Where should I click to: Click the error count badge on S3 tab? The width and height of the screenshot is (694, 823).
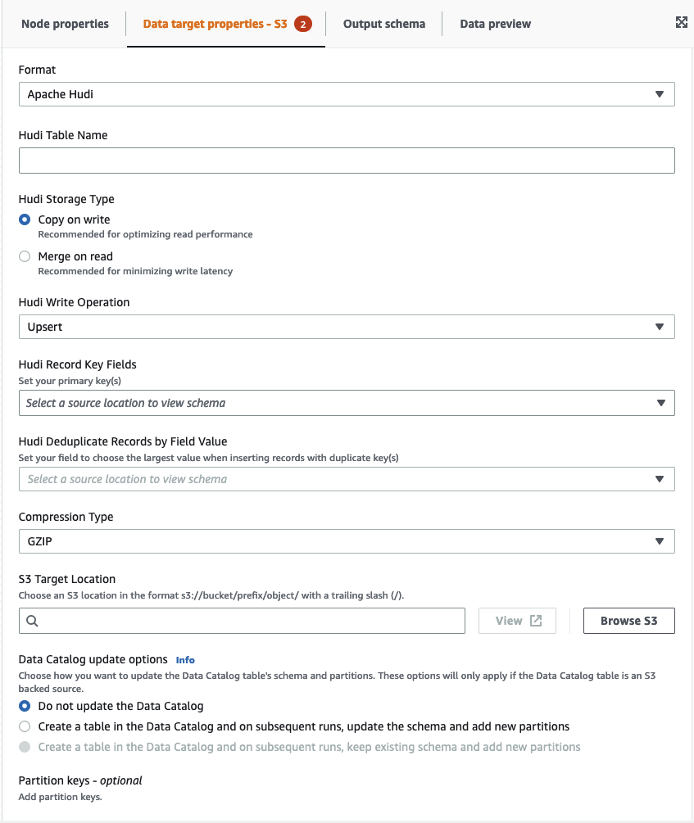click(303, 24)
